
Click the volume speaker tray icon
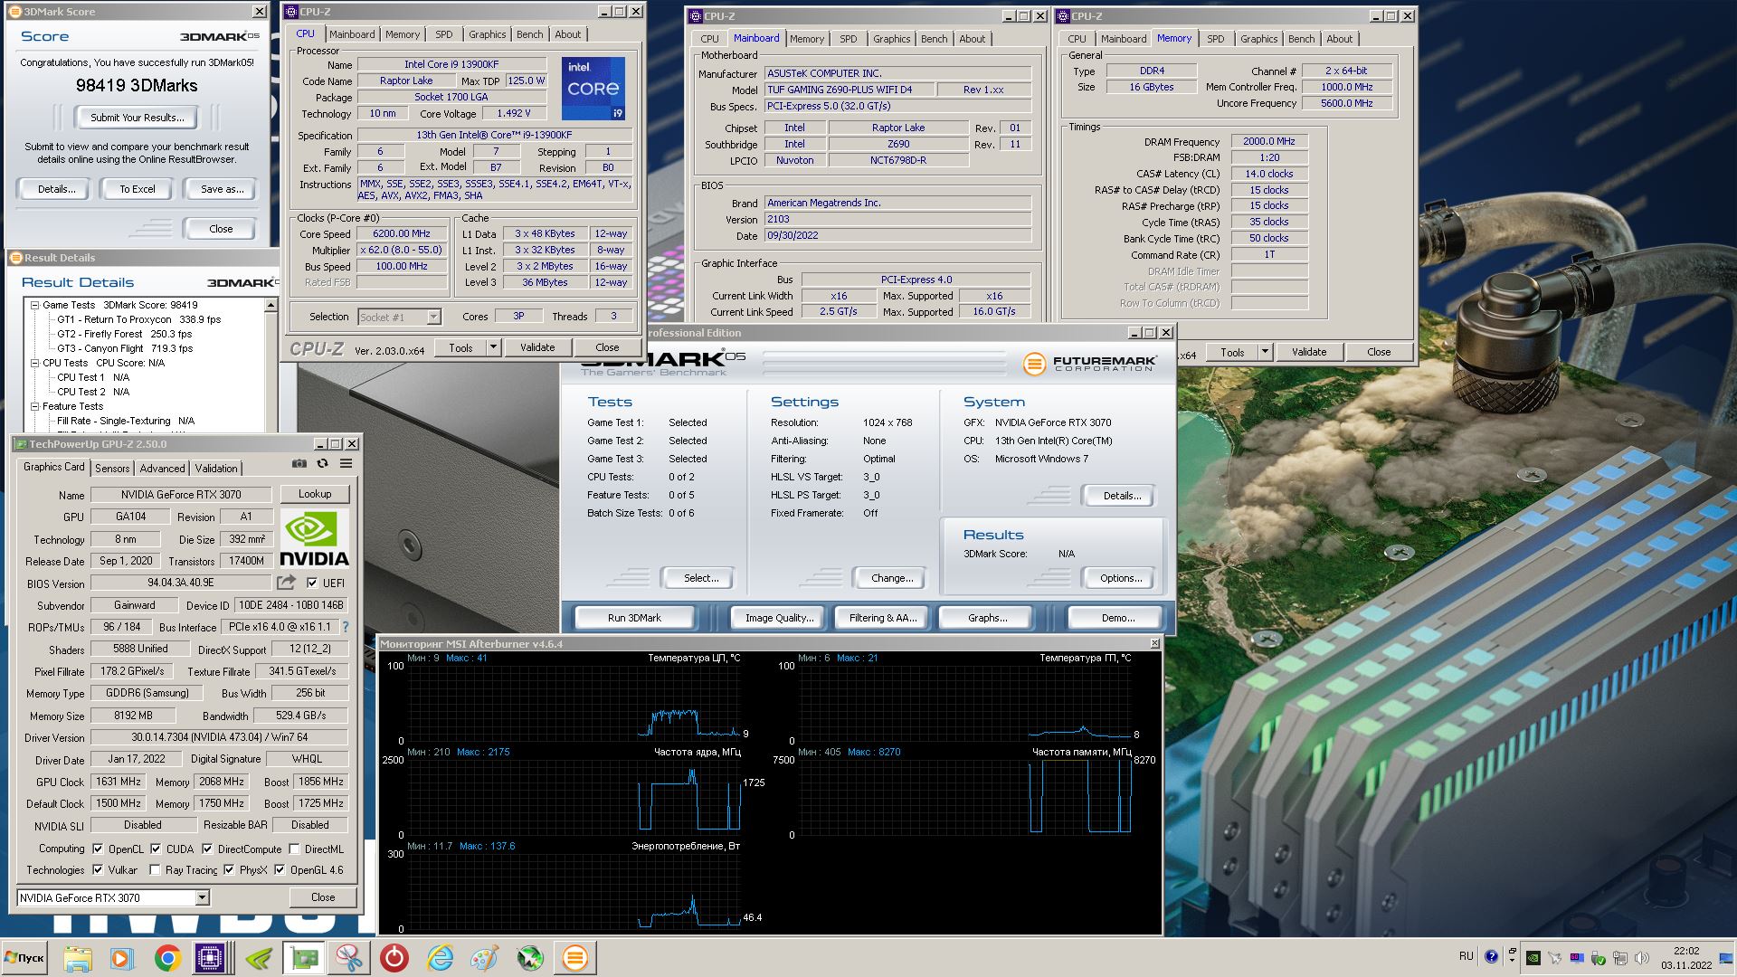point(1641,957)
